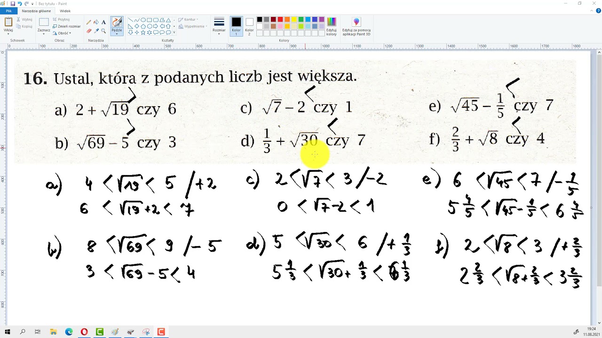Screen dimensions: 602x338
Task: Open the Obróć rotate dropdown
Action: pyautogui.click(x=62, y=33)
